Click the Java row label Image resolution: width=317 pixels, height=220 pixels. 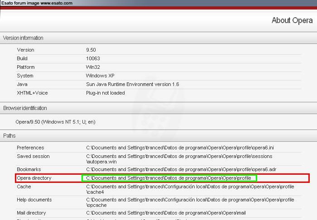22,84
